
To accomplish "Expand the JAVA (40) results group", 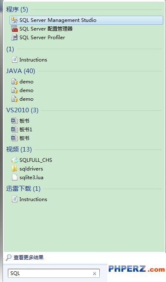I will 21,71.
